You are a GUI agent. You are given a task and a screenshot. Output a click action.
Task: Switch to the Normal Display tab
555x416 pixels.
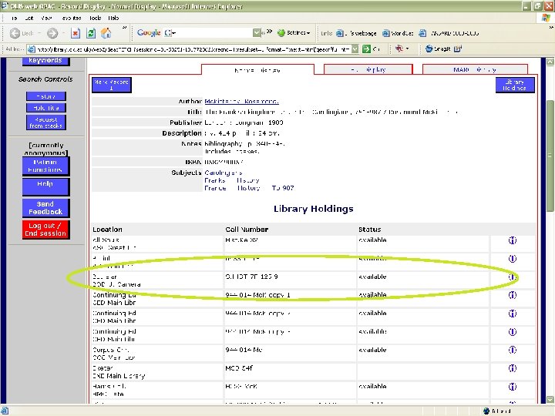pos(257,70)
